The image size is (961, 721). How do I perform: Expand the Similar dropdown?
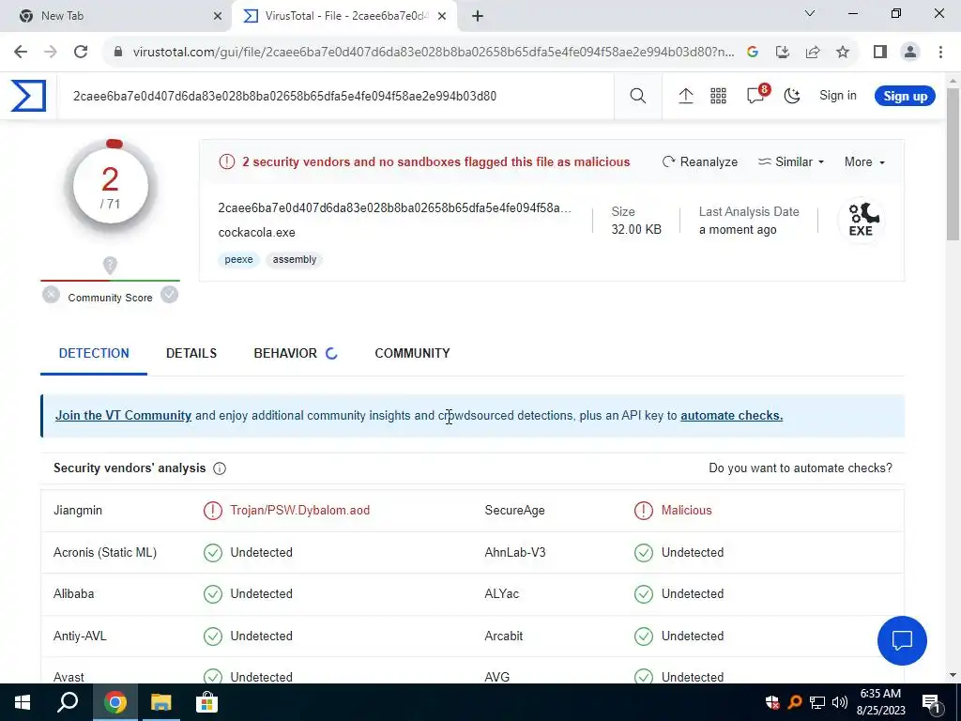[x=791, y=161]
